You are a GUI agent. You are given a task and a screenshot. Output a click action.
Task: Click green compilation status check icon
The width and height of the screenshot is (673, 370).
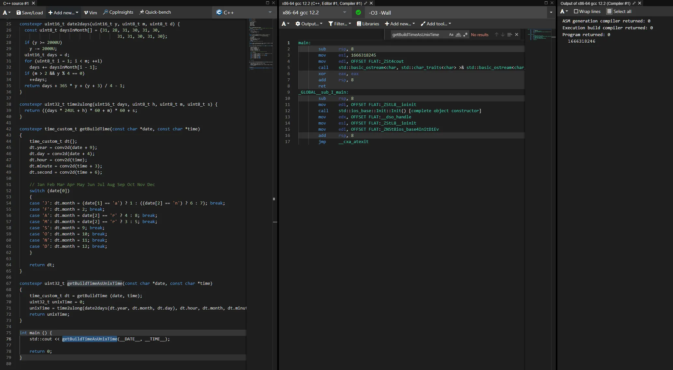358,13
